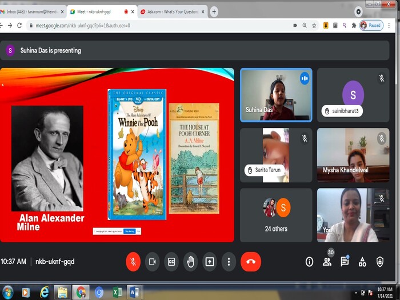Open more options three-dot menu
This screenshot has height=300, width=400.
coord(229,262)
